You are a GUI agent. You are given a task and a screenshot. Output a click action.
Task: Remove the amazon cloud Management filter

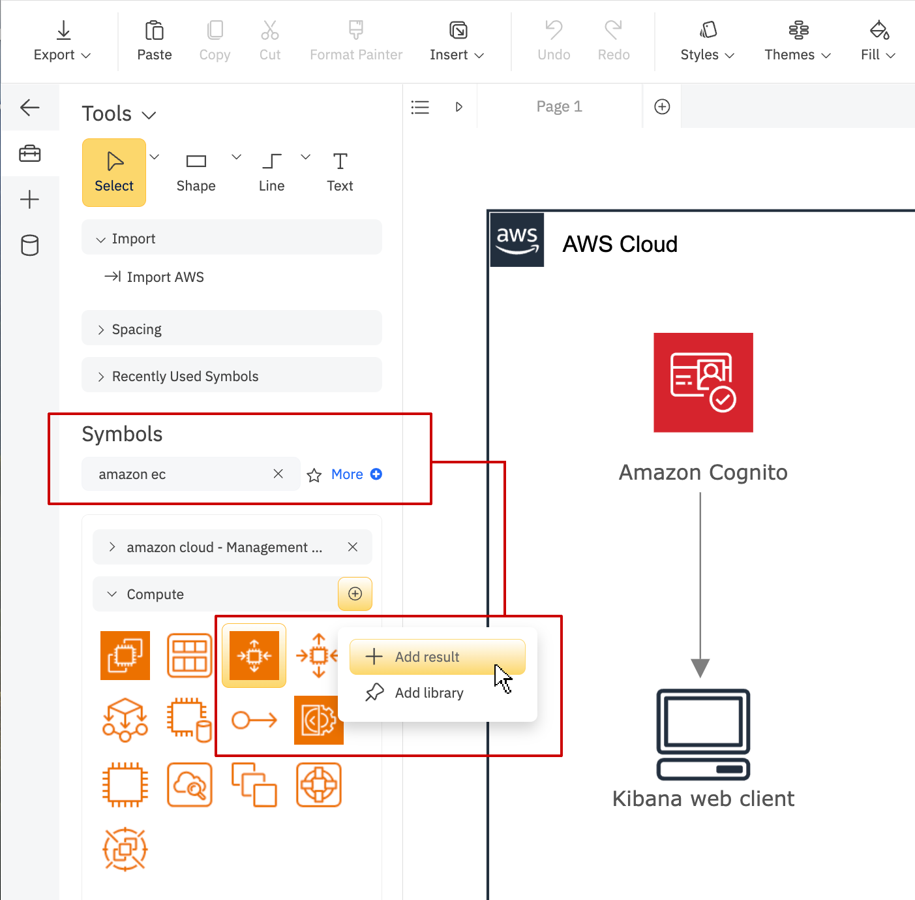352,547
